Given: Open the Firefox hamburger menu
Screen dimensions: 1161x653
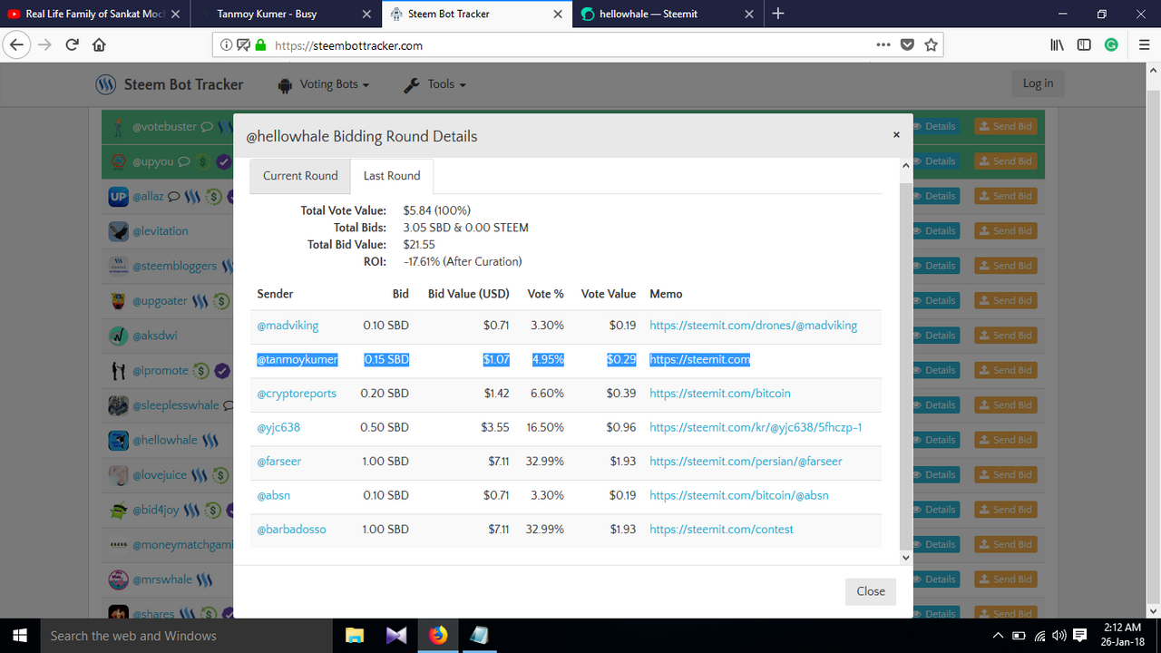Looking at the screenshot, I should (1142, 44).
